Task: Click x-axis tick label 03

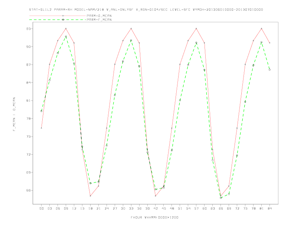Action: tap(49, 208)
